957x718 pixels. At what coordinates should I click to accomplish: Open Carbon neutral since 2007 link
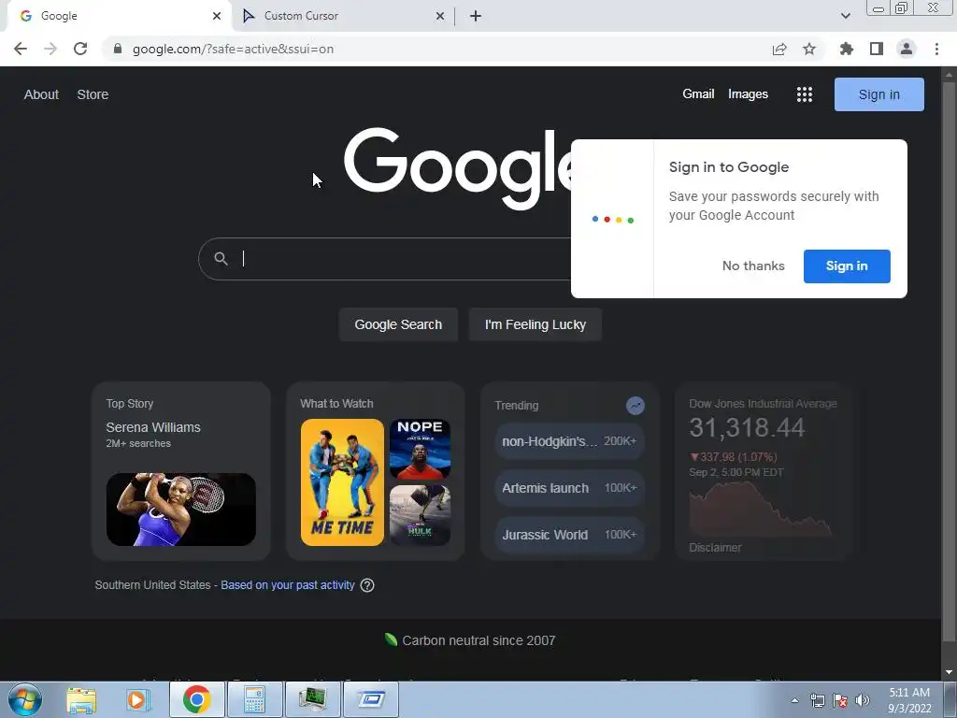pyautogui.click(x=478, y=640)
